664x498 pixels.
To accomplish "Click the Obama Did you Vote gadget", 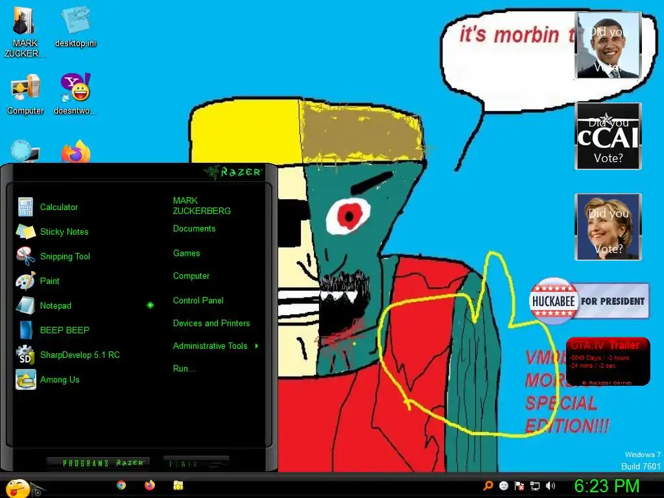I will coord(608,45).
